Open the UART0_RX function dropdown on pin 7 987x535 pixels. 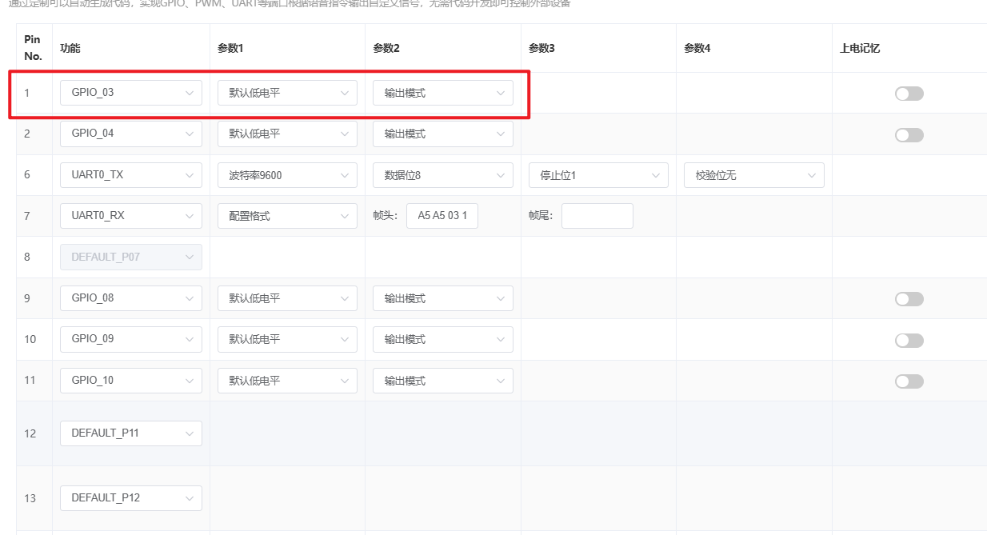tap(130, 215)
